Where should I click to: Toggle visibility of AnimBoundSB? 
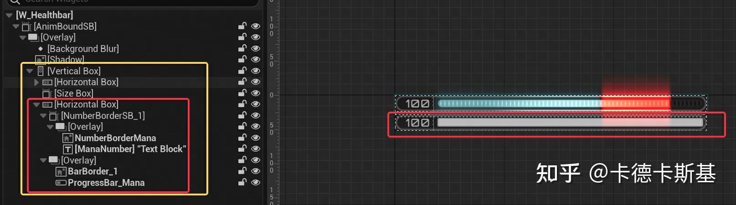click(256, 26)
